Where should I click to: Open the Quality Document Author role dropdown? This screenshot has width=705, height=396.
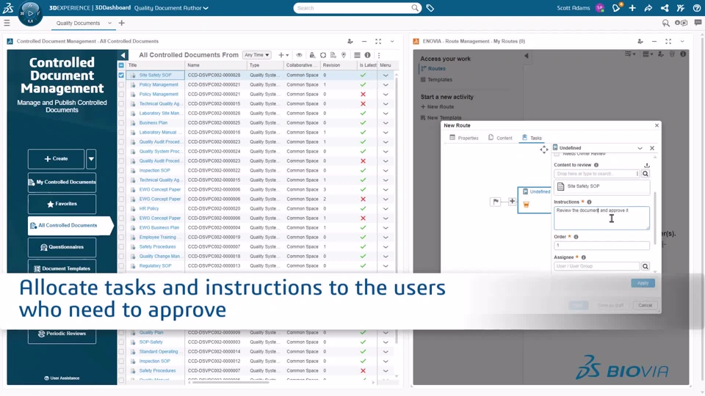[171, 8]
